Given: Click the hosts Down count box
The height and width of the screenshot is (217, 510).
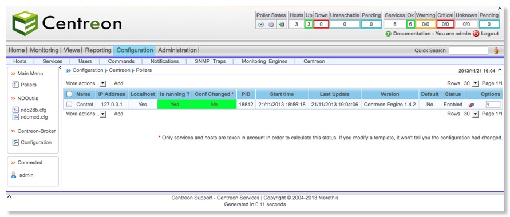Looking at the screenshot, I should point(321,25).
